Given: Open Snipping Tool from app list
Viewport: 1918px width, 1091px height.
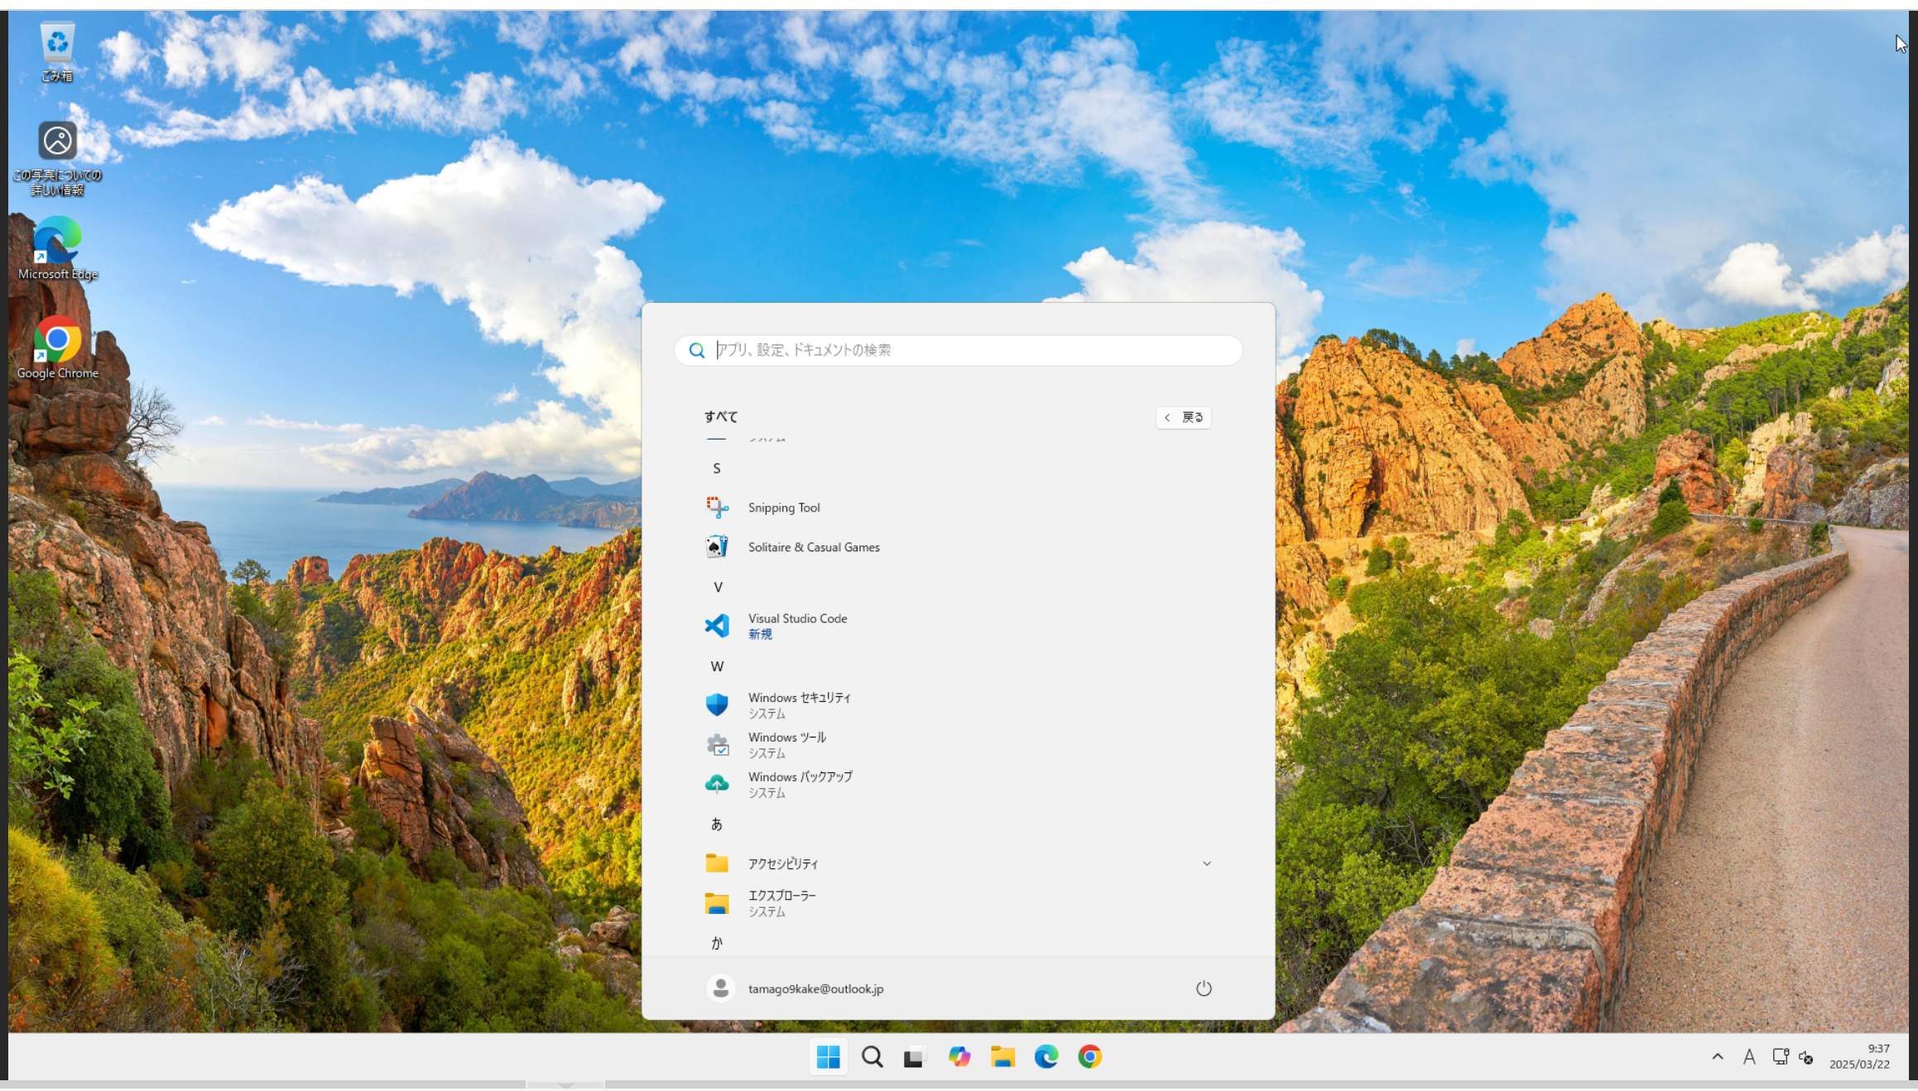Looking at the screenshot, I should pos(783,507).
